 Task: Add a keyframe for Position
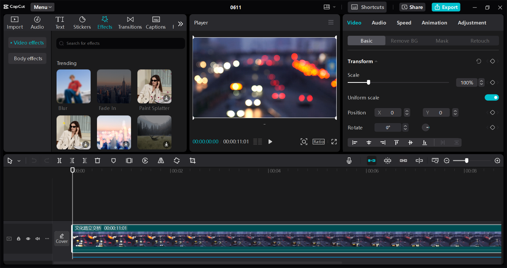tap(492, 112)
